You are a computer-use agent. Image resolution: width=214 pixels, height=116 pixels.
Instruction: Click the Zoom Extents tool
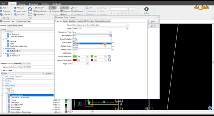pyautogui.click(x=40, y=11)
